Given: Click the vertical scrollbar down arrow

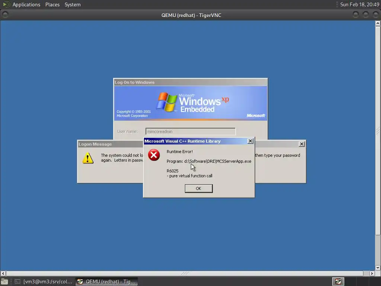Looking at the screenshot, I should pos(378,267).
